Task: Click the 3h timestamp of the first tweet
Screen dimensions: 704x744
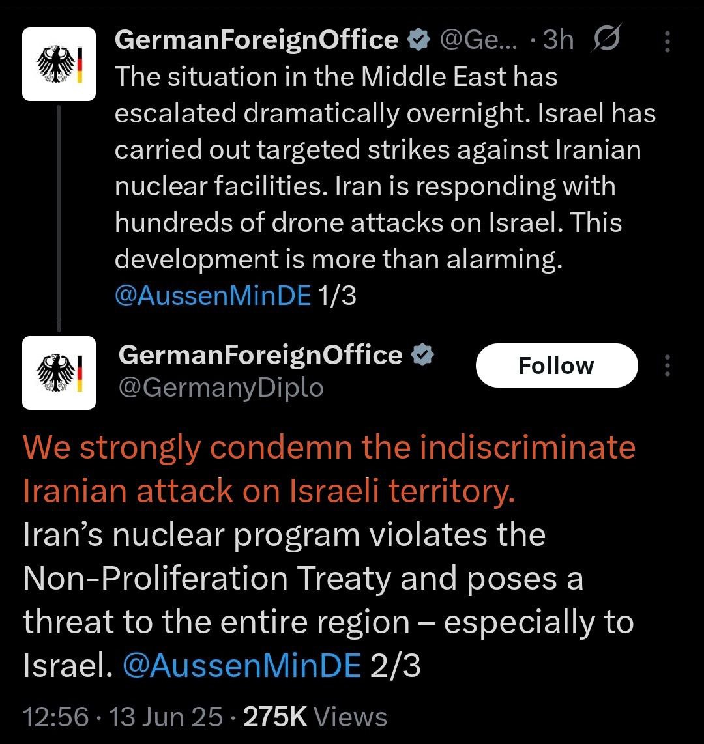Action: [x=557, y=40]
